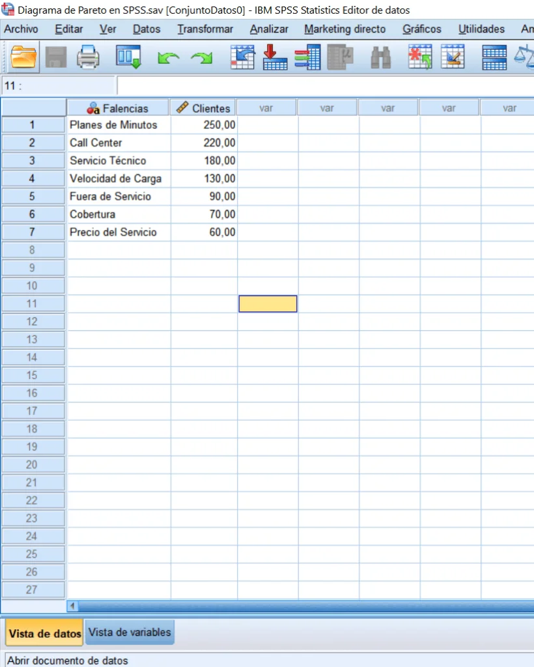Open the Analizar menu
This screenshot has width=534, height=667.
click(x=268, y=29)
